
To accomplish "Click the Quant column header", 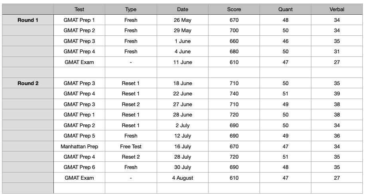I will (285, 9).
